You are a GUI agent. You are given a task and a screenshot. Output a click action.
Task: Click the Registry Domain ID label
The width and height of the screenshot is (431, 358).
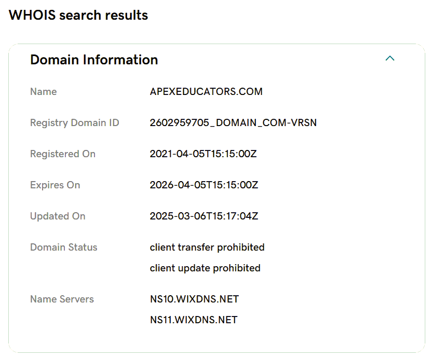point(74,123)
